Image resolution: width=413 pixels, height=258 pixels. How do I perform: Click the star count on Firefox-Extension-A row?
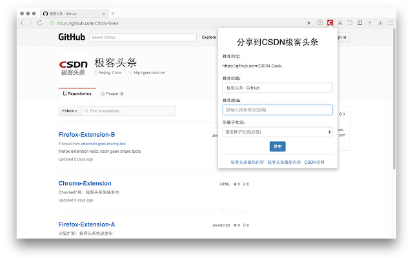point(237,225)
